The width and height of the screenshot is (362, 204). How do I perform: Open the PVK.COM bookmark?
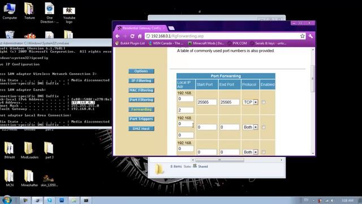237,43
